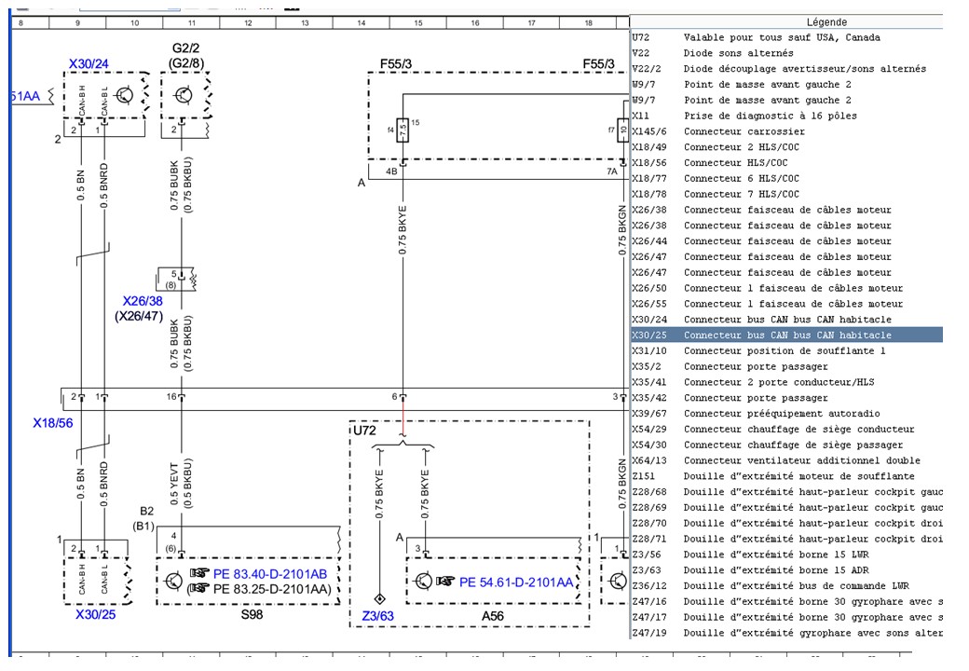Select legend row X18/77 Connecteur 6 HLS/COC

pos(786,179)
